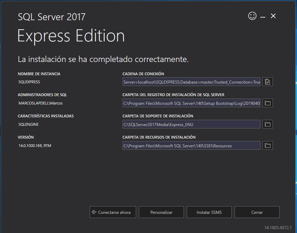Minimize the SQL Server installer window
The width and height of the screenshot is (297, 233).
point(263,17)
